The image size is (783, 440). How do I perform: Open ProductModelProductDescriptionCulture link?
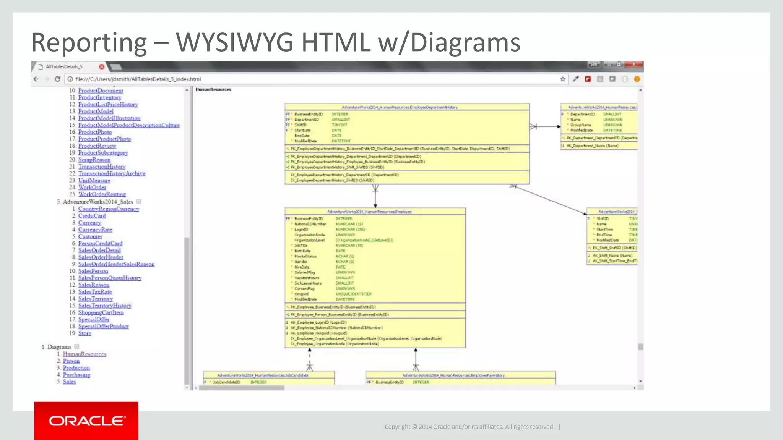click(x=129, y=125)
